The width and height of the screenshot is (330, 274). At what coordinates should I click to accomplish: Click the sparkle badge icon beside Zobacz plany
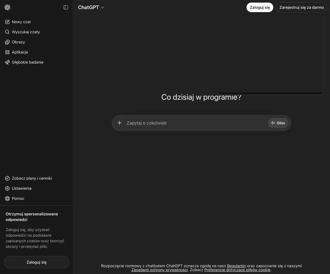click(7, 178)
